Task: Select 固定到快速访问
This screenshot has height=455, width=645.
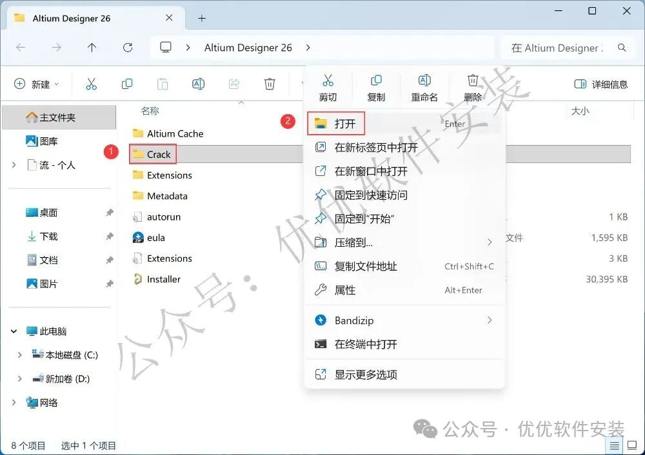Action: point(404,195)
